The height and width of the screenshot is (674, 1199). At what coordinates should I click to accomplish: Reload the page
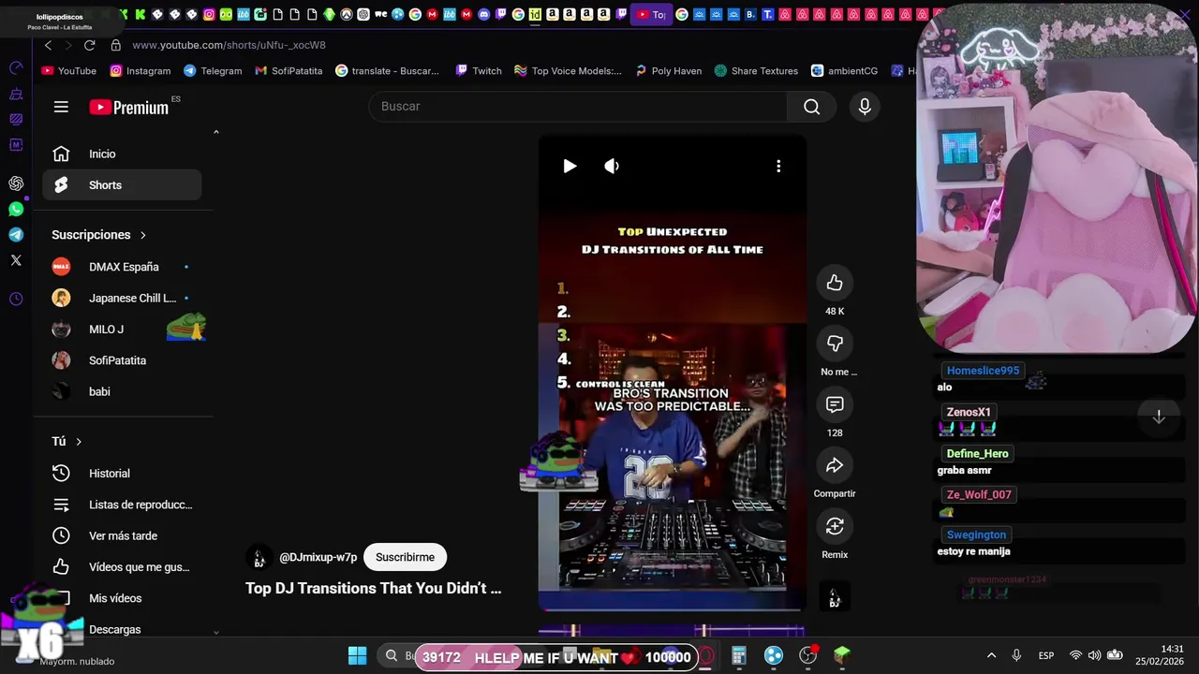click(89, 45)
